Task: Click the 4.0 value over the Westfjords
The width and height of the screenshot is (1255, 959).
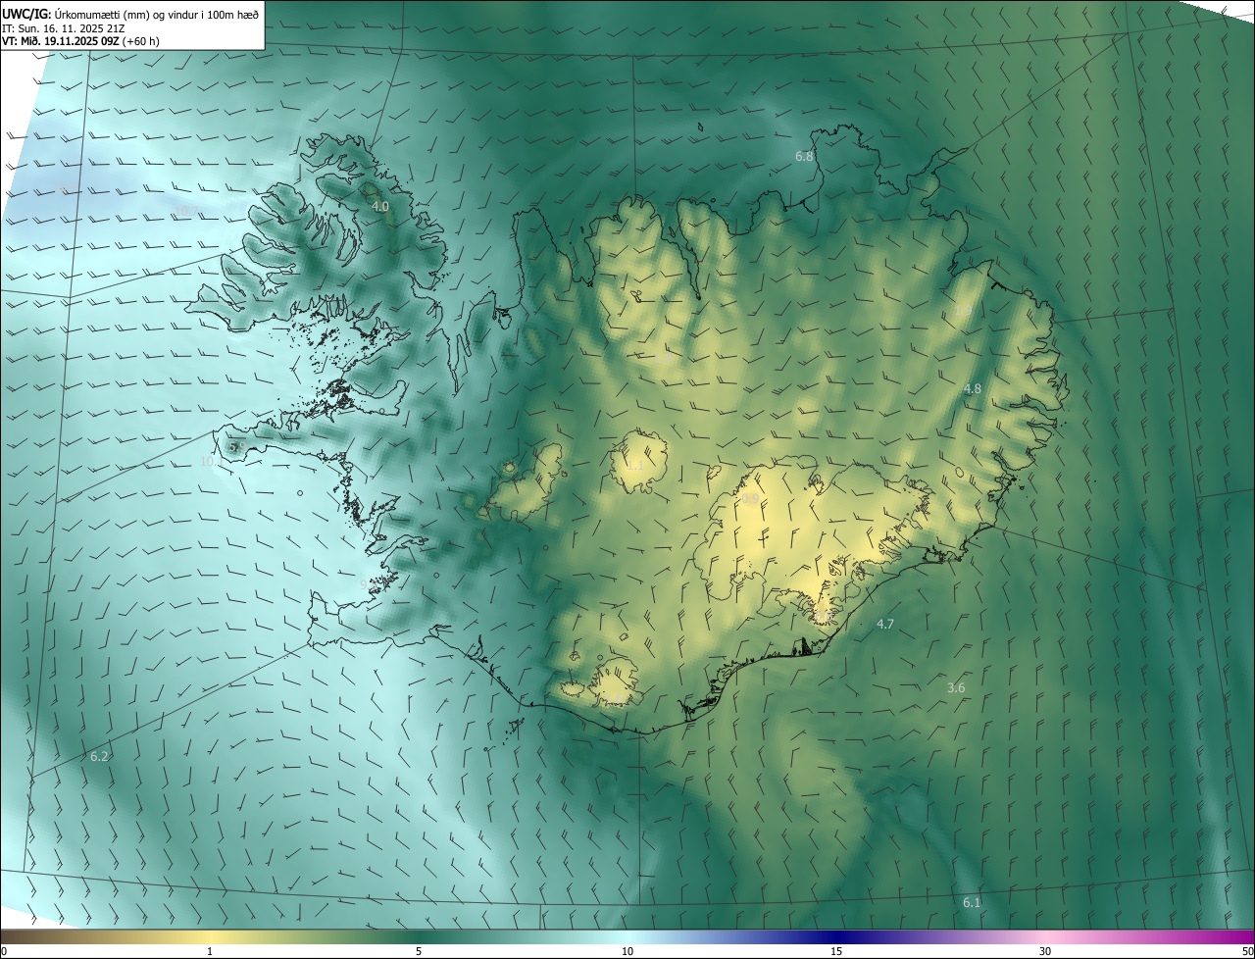Action: tap(380, 207)
